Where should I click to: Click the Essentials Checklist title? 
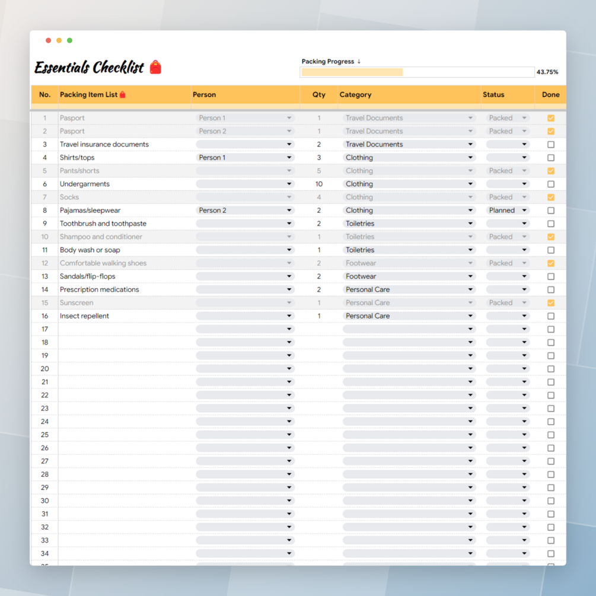click(x=90, y=67)
